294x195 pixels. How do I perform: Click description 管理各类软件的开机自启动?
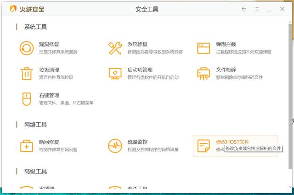click(153, 77)
